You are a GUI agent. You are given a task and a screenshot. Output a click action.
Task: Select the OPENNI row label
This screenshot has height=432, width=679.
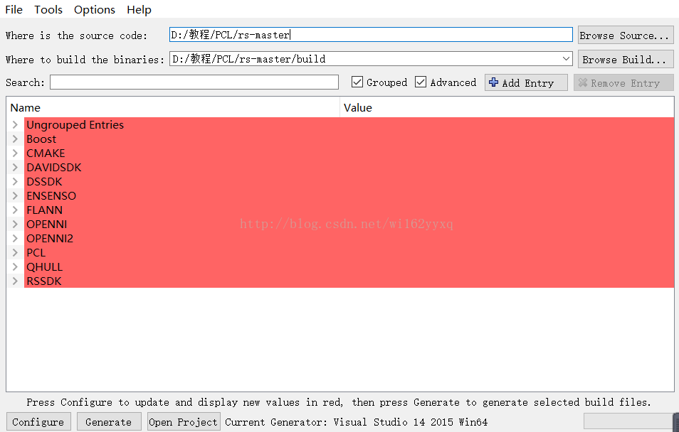coord(47,224)
